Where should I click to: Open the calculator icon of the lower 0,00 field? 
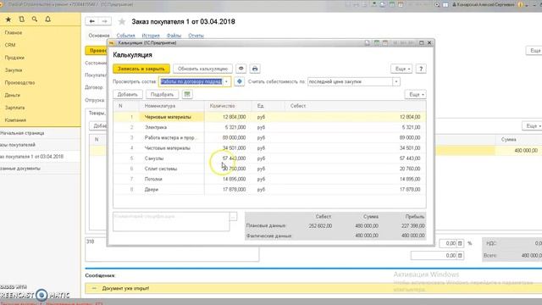[x=460, y=256]
